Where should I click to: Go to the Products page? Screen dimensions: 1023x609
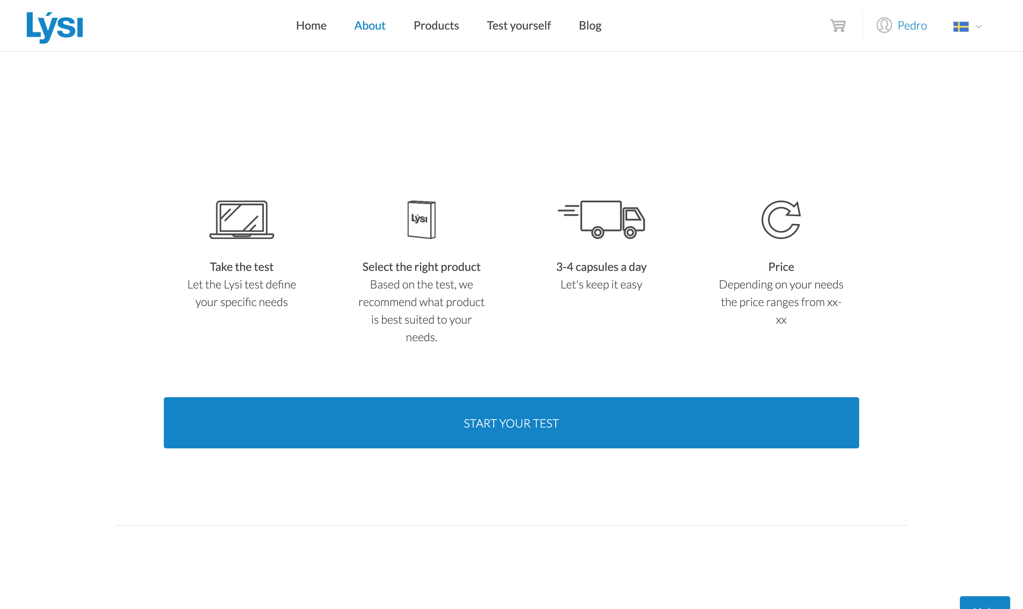[x=436, y=26]
